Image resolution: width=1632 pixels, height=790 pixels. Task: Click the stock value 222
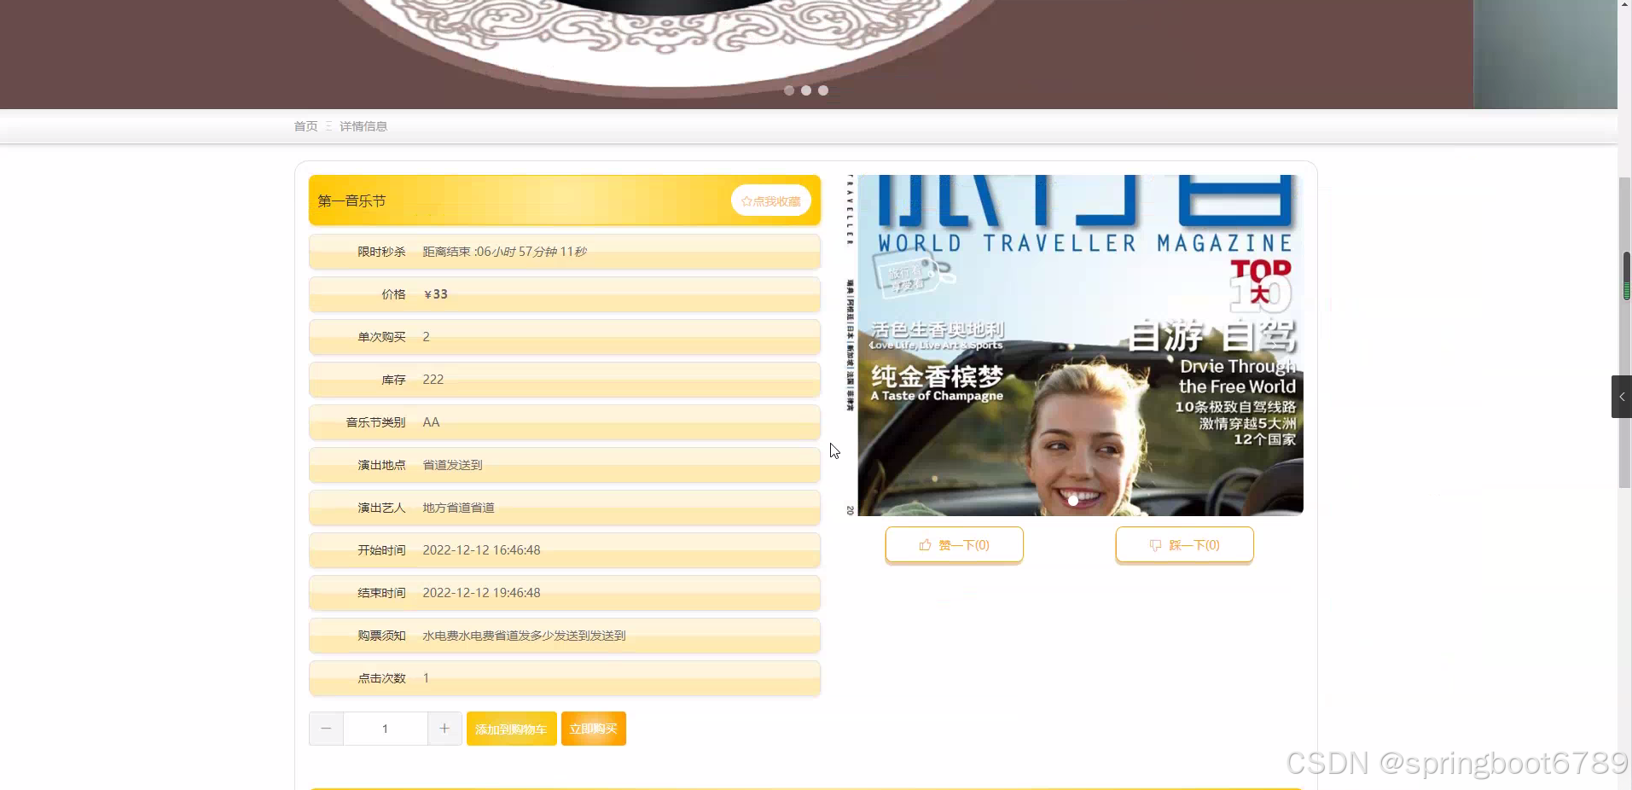click(433, 380)
